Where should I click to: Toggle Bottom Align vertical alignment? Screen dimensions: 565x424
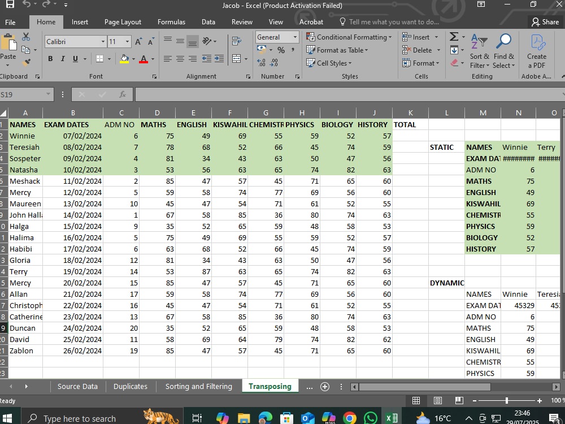click(x=193, y=41)
